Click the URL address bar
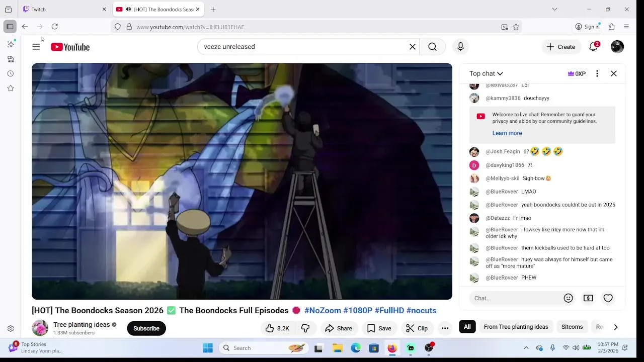Screen dimensions: 644x362 tap(317, 27)
